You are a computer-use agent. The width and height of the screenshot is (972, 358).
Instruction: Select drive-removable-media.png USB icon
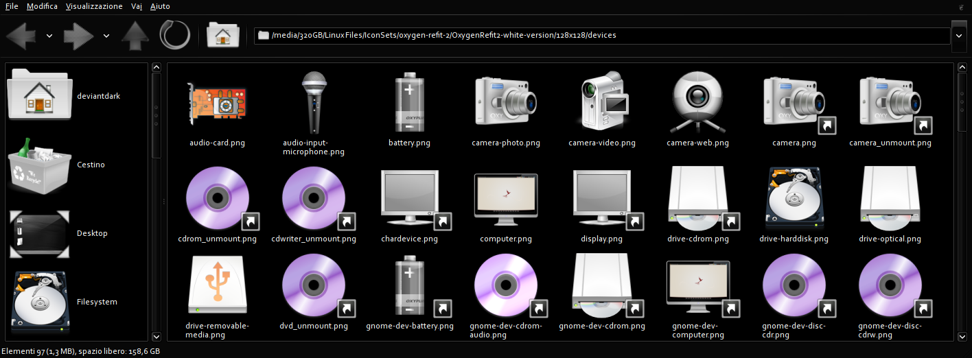[x=217, y=285]
